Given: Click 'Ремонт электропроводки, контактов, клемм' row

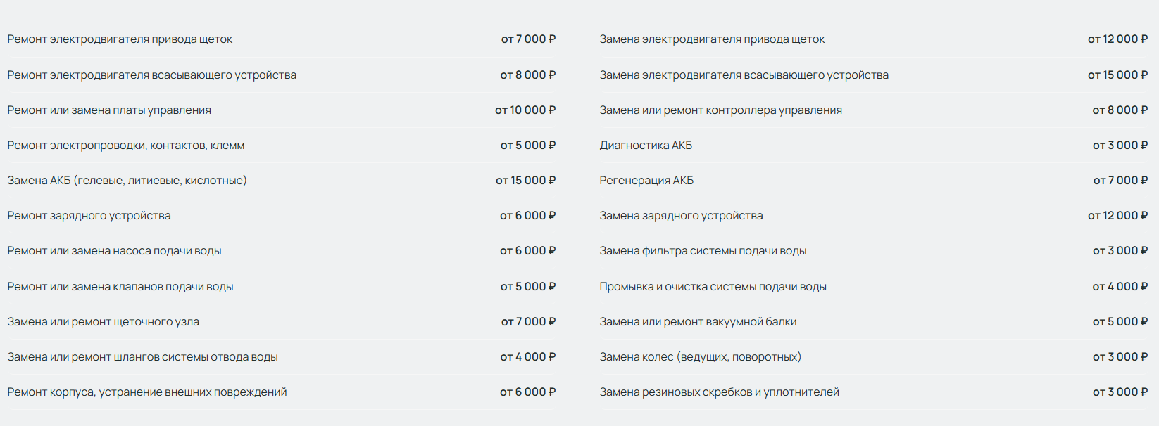Looking at the screenshot, I should coord(126,146).
